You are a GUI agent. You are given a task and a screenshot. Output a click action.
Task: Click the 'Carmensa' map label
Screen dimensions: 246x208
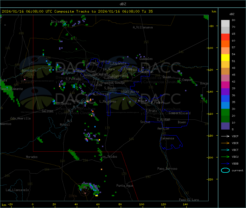click(167, 139)
